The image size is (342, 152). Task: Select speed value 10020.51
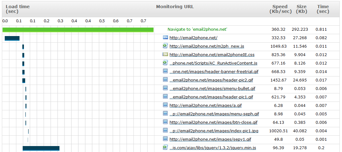coord(278,131)
